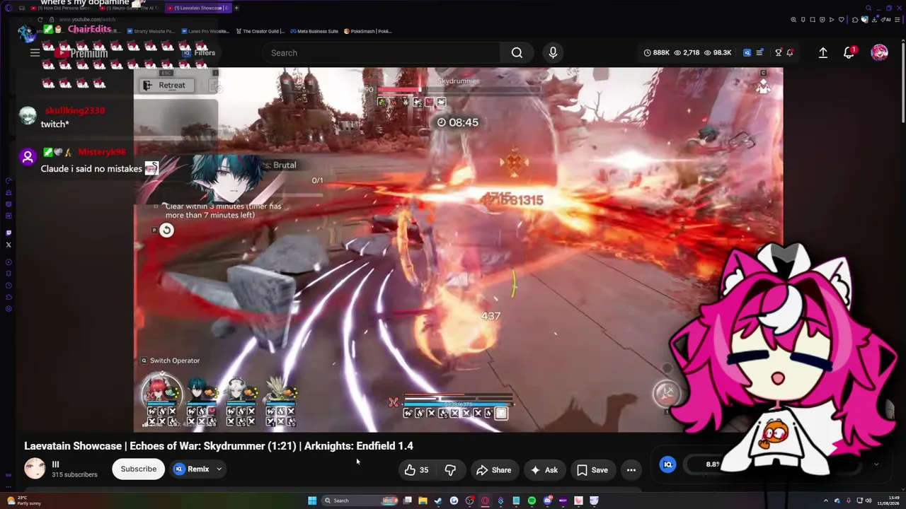Click the vidIQ Filters button
906x509 pixels.
198,53
